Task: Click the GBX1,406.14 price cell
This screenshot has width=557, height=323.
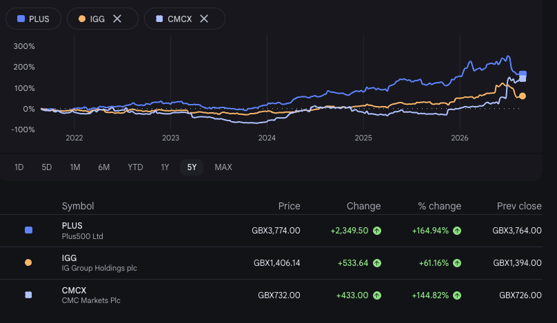Action: coord(276,263)
